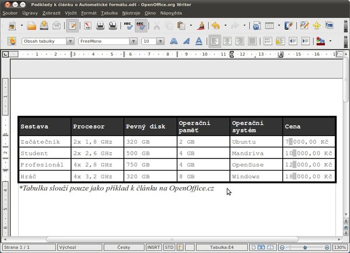The width and height of the screenshot is (350, 253).
Task: Open the Tabulka menu
Action: pos(109,13)
